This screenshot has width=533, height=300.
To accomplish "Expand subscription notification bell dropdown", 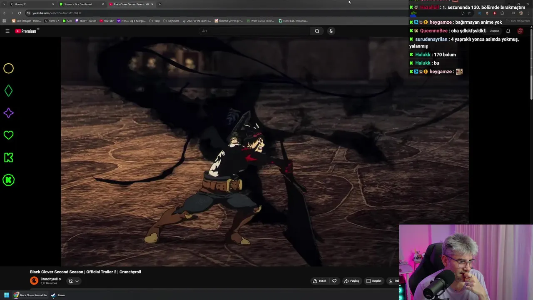I will [x=73, y=281].
